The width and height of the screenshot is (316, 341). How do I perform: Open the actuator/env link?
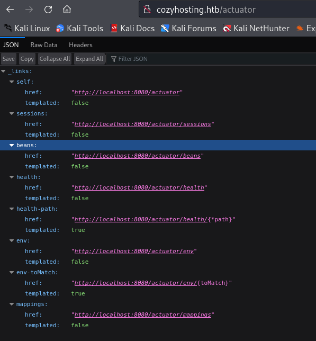pos(134,251)
